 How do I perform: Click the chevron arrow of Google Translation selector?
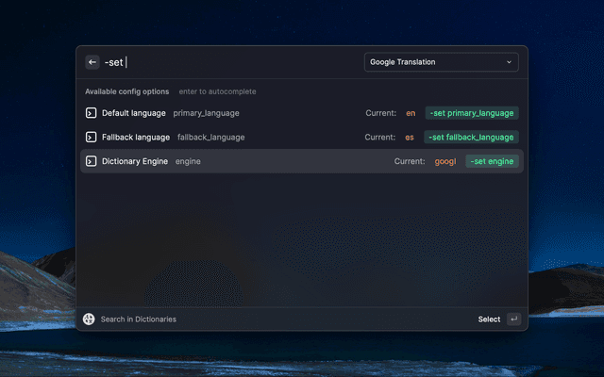point(510,62)
